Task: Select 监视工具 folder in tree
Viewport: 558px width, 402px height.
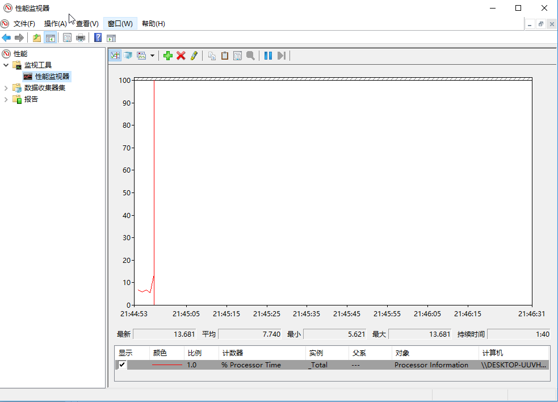Action: coord(37,65)
